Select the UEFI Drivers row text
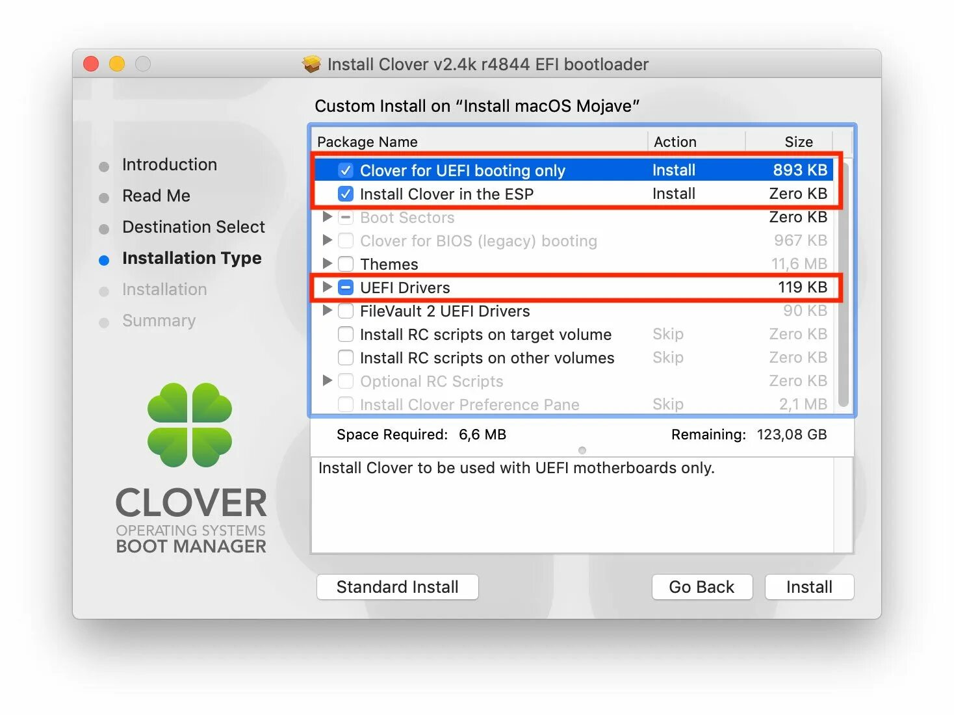The image size is (954, 715). pyautogui.click(x=405, y=288)
